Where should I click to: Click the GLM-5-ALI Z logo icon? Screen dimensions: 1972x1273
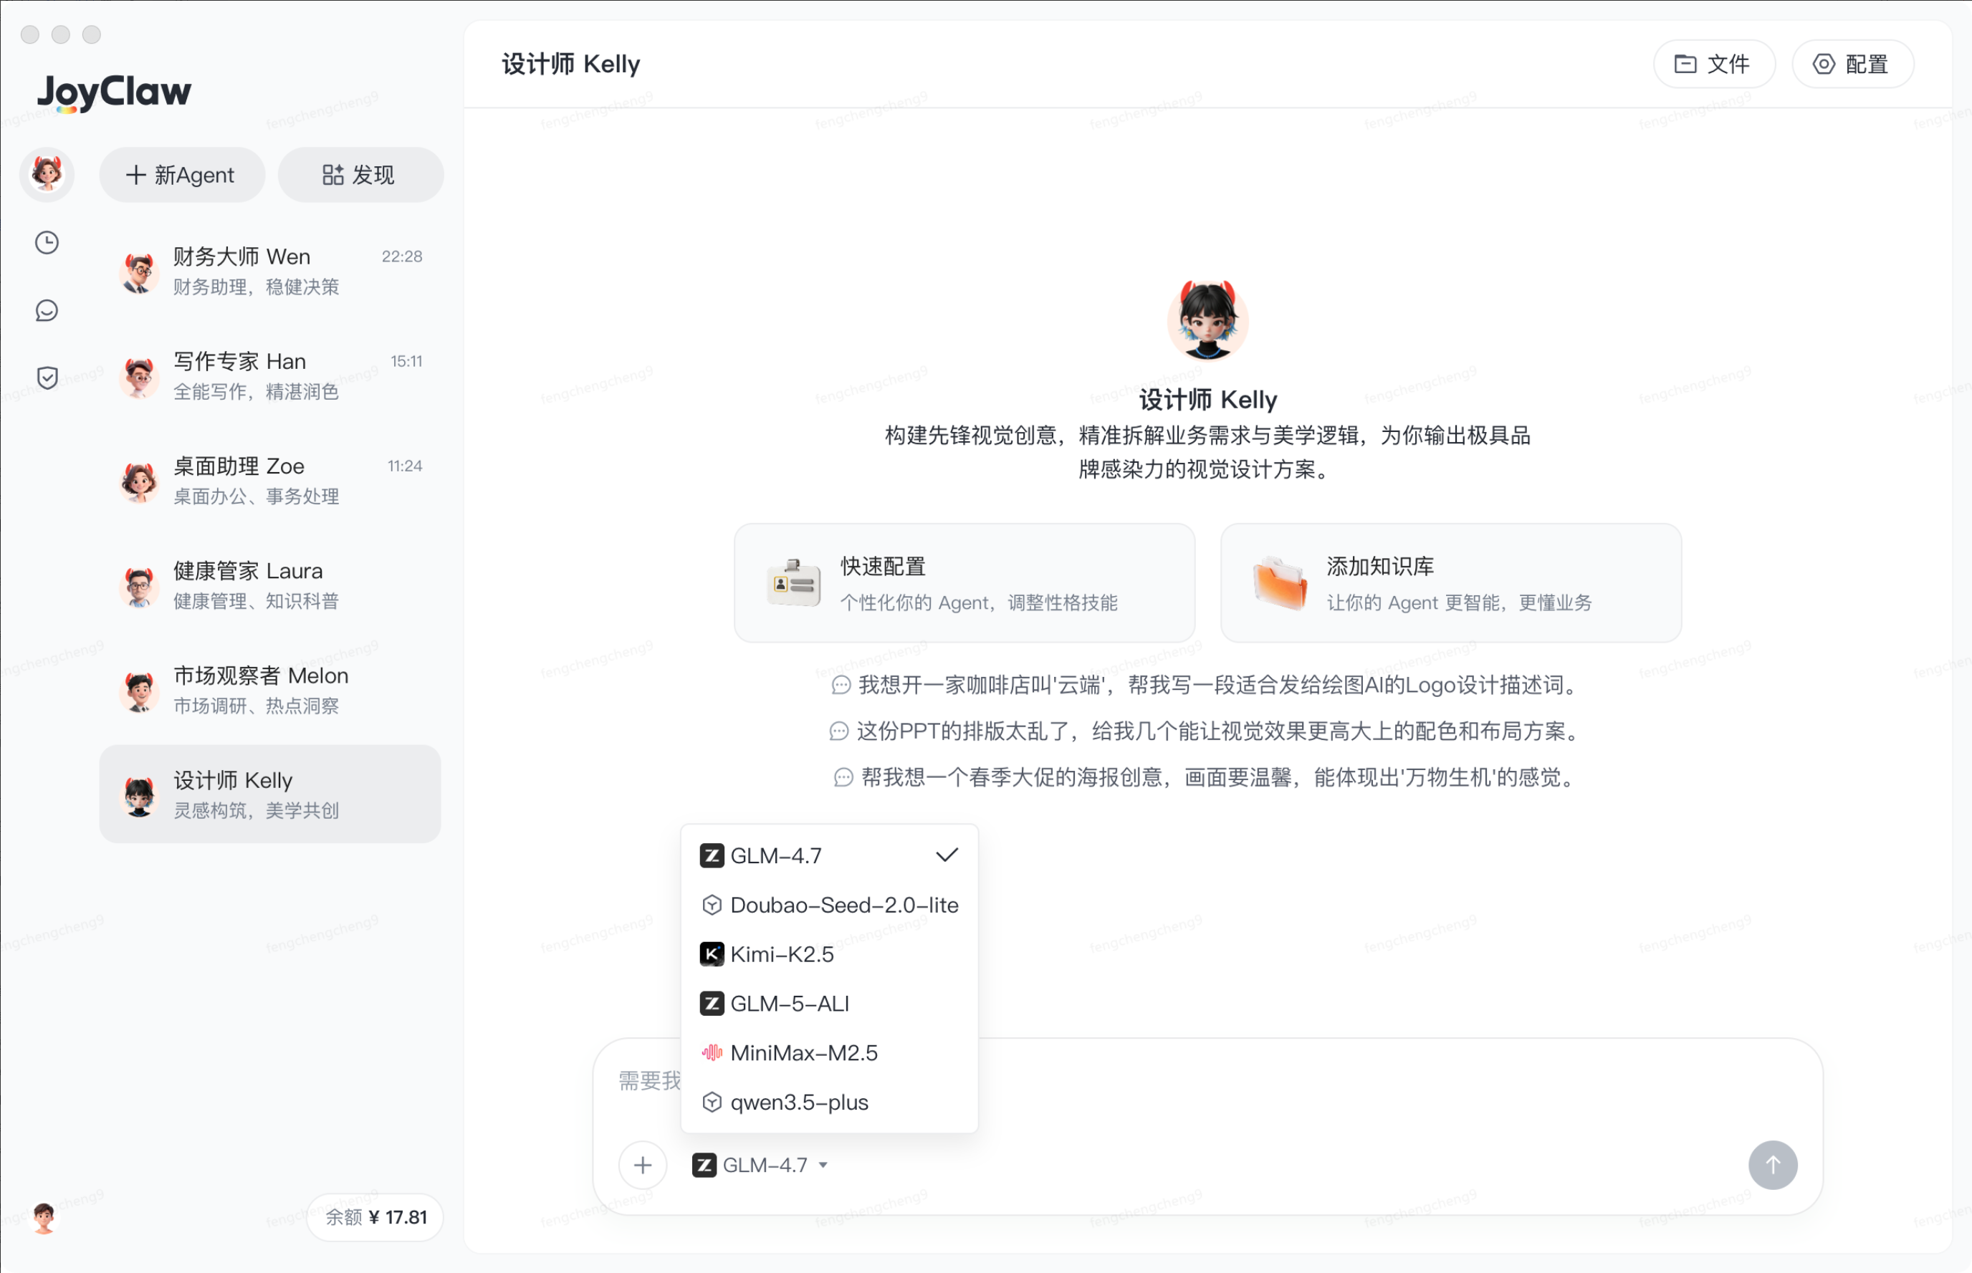pyautogui.click(x=712, y=1004)
